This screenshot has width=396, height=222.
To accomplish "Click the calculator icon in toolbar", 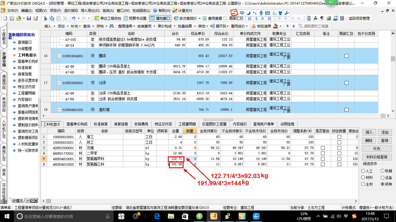I will [309, 18].
